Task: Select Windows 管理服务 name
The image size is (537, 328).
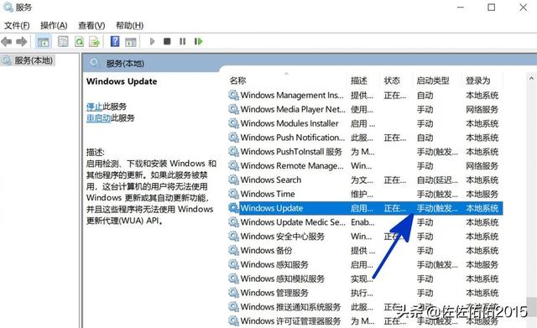Action: (x=274, y=293)
